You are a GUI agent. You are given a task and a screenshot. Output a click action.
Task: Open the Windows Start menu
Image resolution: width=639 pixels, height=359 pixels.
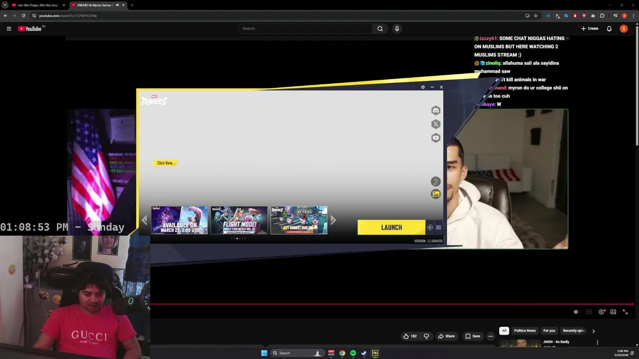(x=264, y=353)
